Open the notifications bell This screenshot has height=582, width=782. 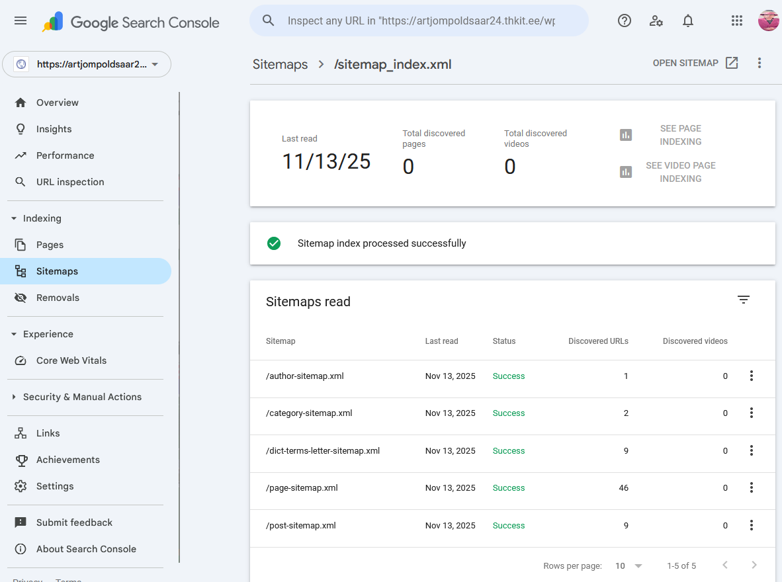pyautogui.click(x=688, y=21)
